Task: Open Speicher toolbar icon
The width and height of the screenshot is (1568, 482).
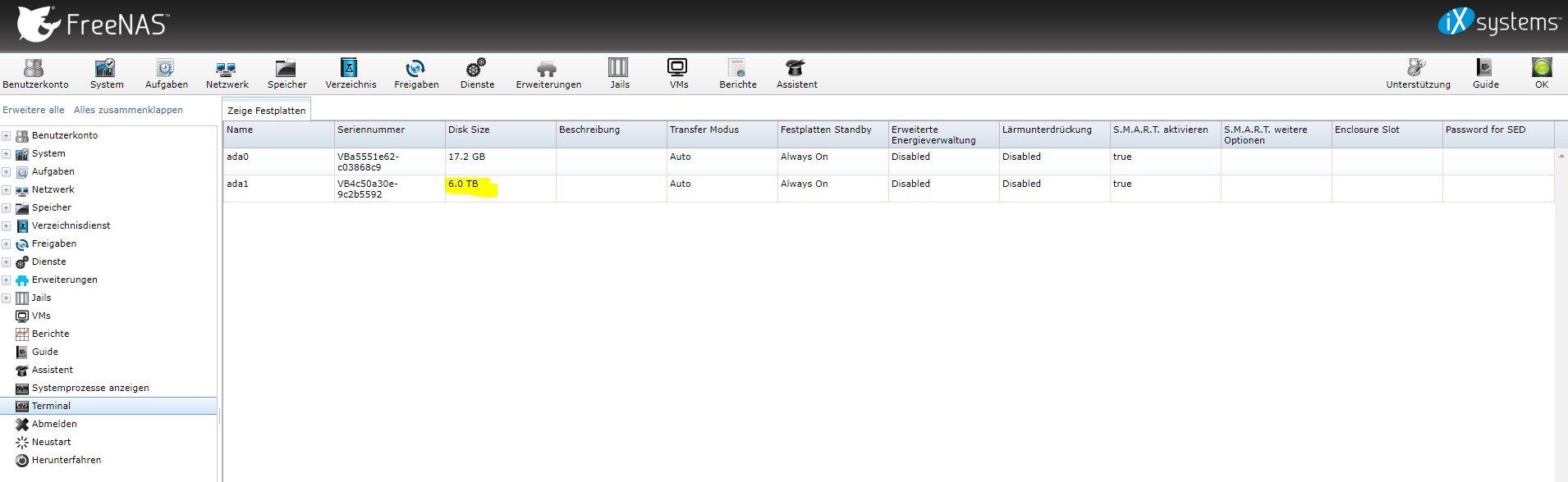Action: coord(287,74)
